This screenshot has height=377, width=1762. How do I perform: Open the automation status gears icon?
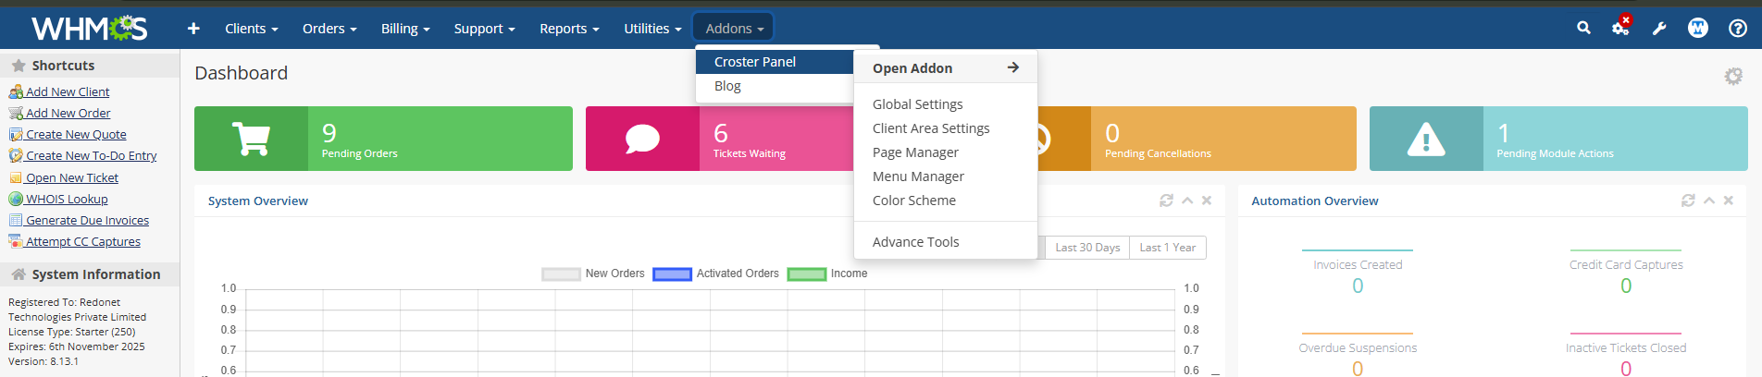click(1620, 28)
